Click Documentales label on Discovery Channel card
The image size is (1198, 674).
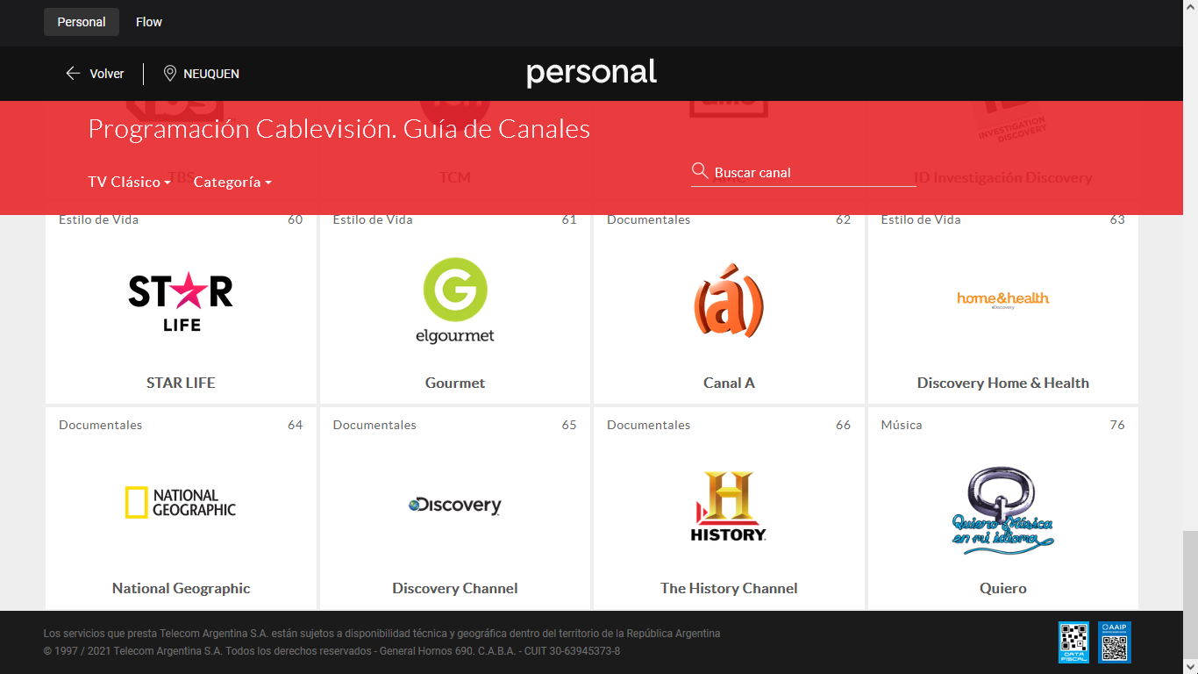click(374, 425)
